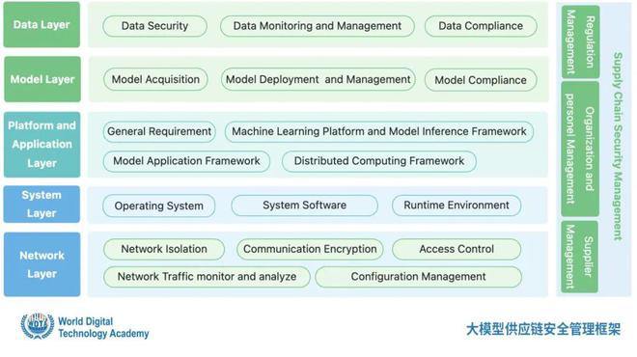
Task: Select the Model Layer block
Action: 42,79
